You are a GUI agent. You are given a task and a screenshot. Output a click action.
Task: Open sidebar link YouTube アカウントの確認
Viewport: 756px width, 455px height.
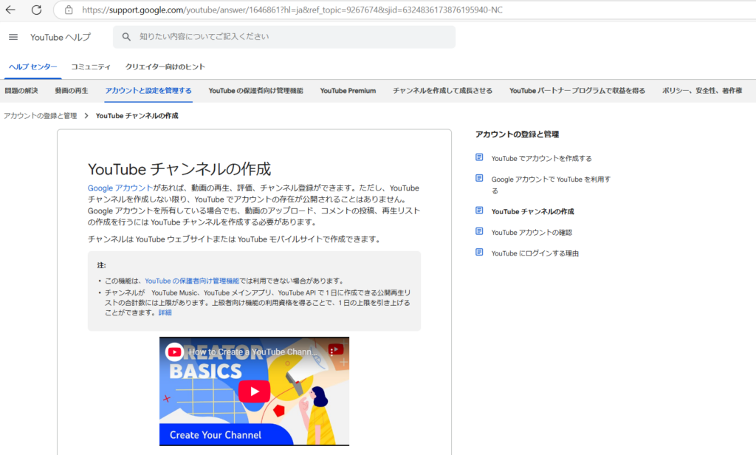click(x=532, y=233)
